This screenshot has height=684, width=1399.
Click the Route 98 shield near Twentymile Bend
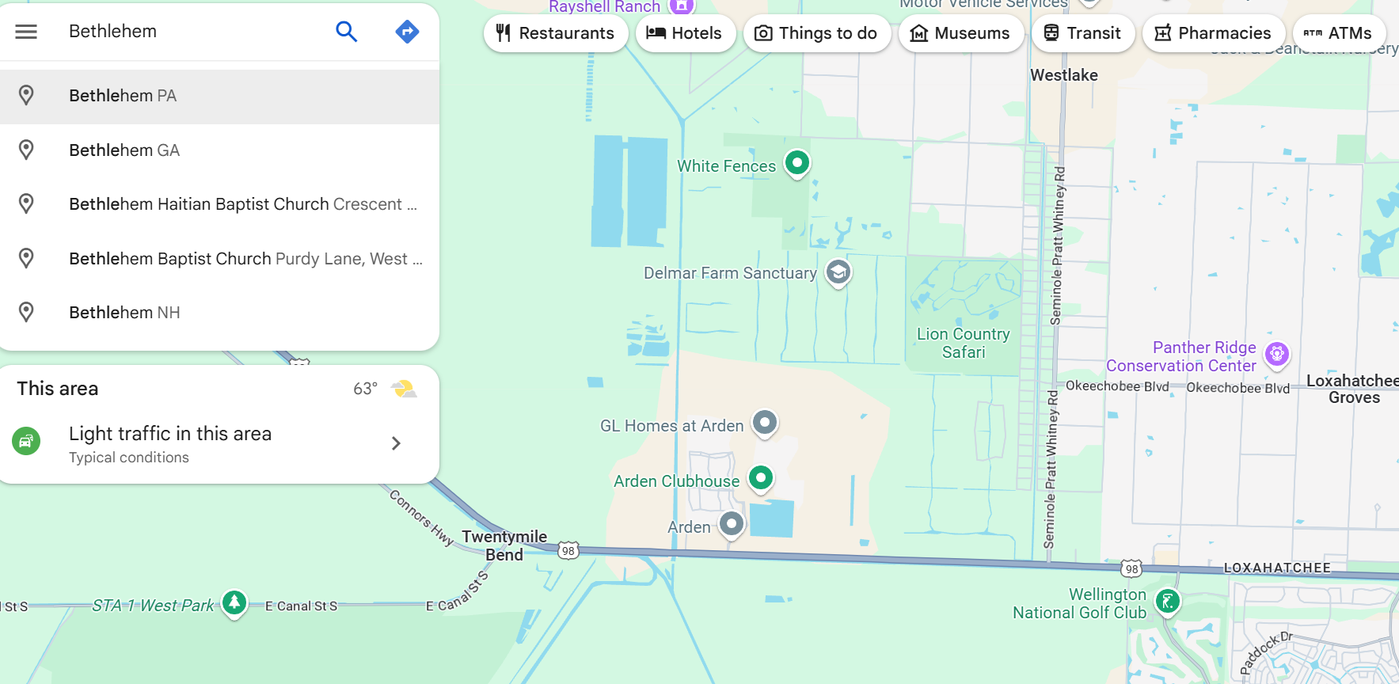[x=568, y=551]
